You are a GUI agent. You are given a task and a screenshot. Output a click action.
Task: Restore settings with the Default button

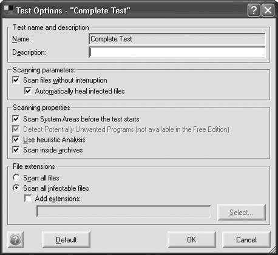coord(66,240)
